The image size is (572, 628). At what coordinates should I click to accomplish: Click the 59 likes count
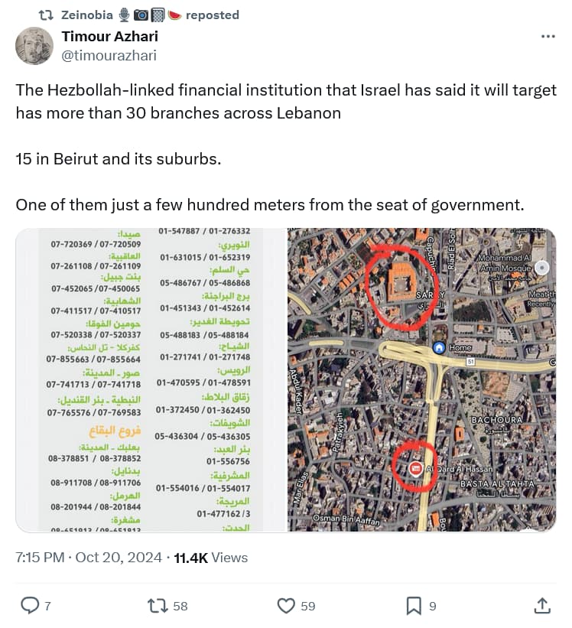coord(308,606)
